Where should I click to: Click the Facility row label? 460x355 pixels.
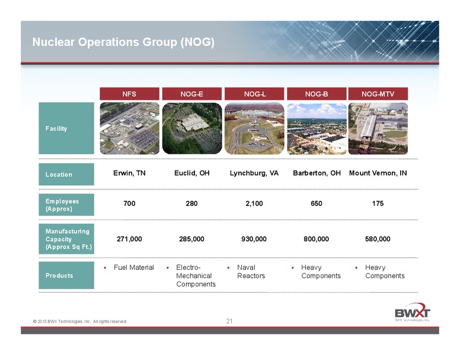point(66,128)
